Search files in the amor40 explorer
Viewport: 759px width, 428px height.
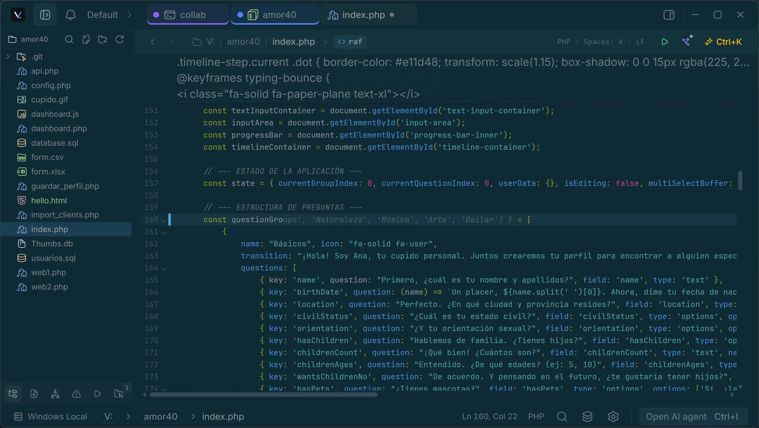coord(69,39)
